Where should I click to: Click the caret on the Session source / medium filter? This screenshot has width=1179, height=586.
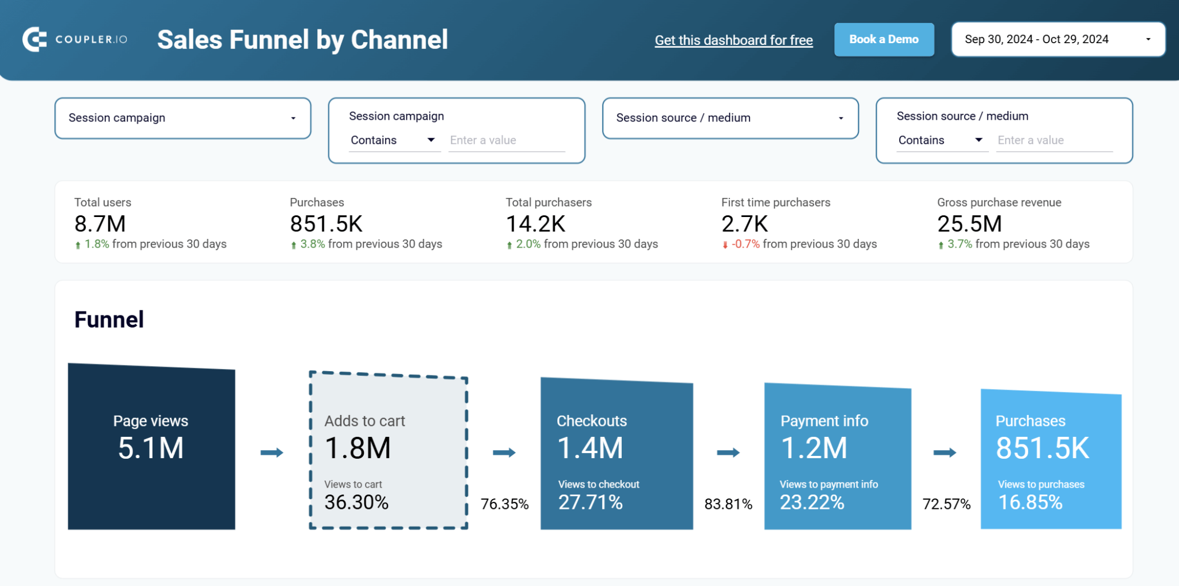pyautogui.click(x=842, y=118)
